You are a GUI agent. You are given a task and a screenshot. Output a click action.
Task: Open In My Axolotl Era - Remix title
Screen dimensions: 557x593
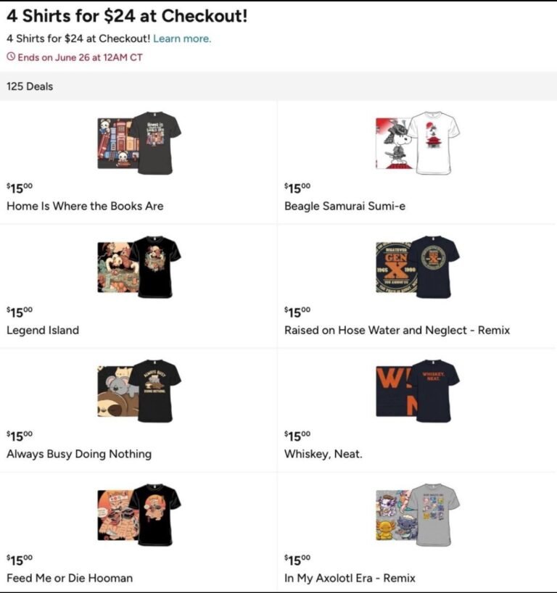(x=350, y=578)
